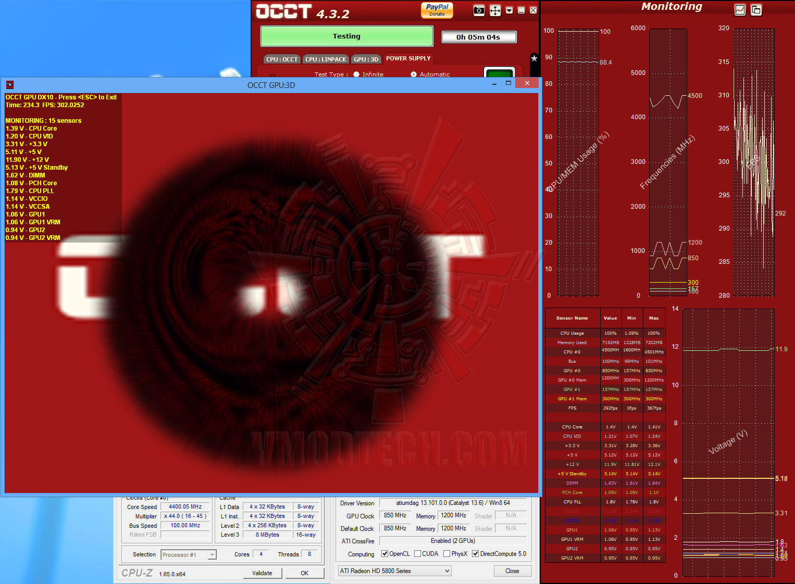Click the Sensor Name column header
Screen dimensions: 795x584
click(572, 318)
